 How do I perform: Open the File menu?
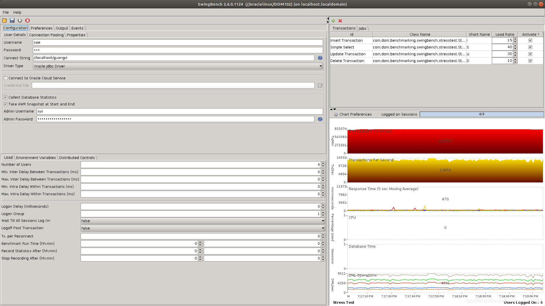coord(6,12)
